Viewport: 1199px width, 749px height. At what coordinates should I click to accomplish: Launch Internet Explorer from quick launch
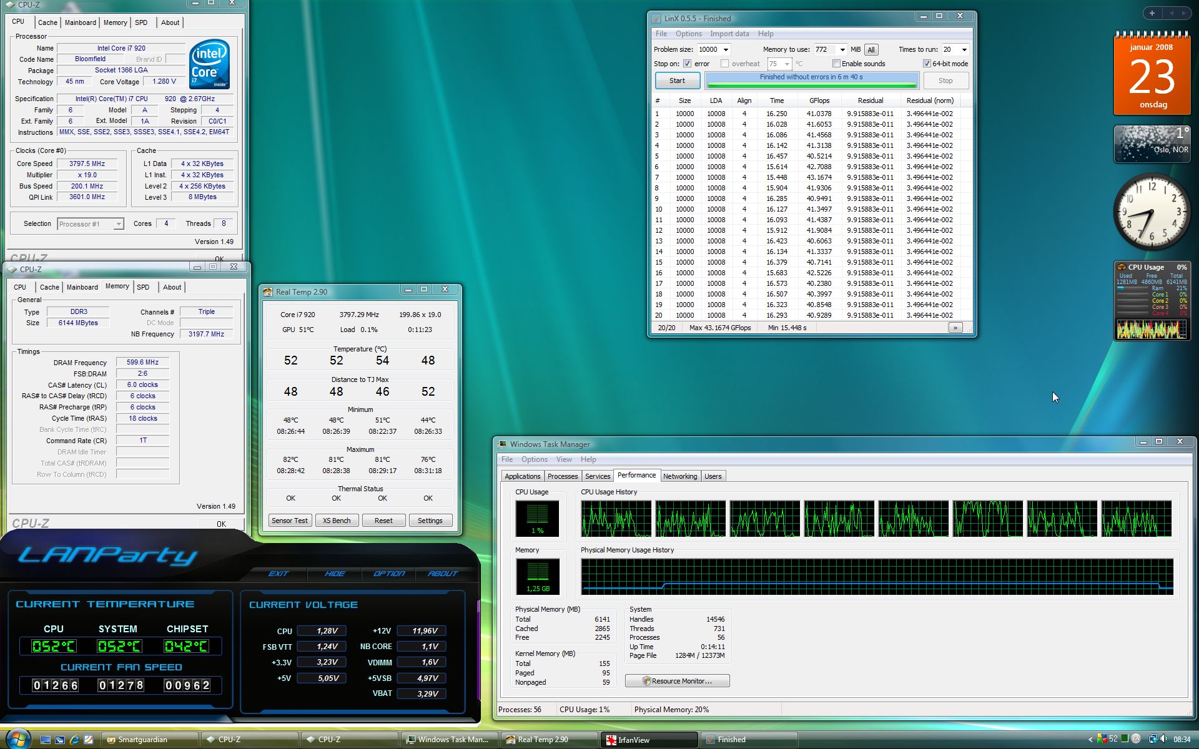pos(74,740)
